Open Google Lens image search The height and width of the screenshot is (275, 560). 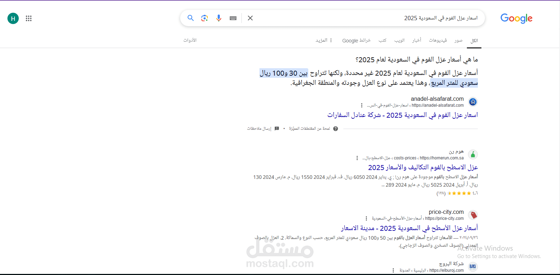pyautogui.click(x=205, y=18)
